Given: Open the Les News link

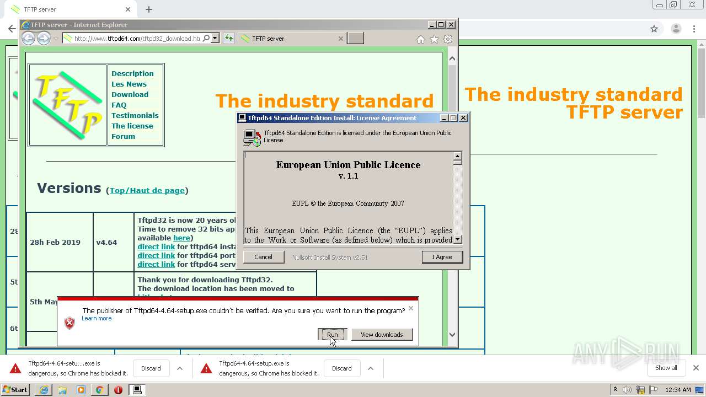Looking at the screenshot, I should (x=129, y=84).
